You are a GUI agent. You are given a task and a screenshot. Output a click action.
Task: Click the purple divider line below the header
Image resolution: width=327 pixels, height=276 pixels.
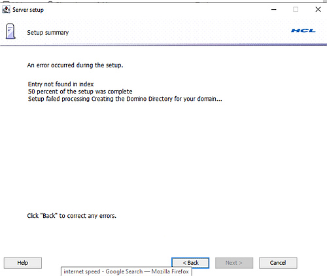tap(163, 45)
